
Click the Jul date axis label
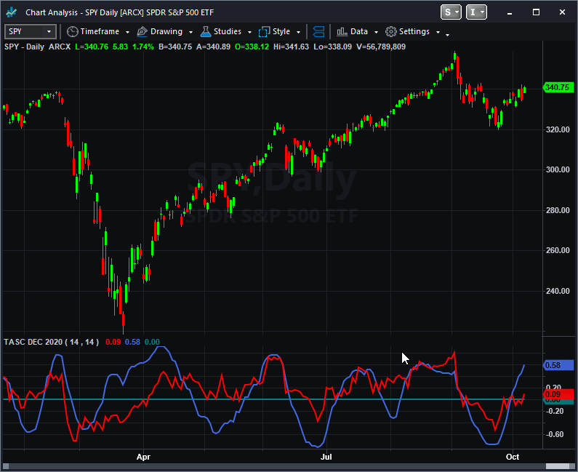click(x=326, y=457)
